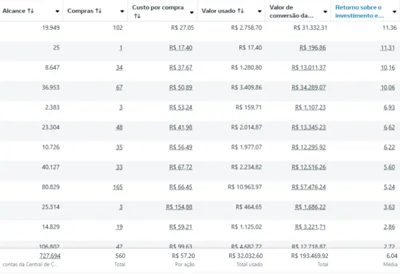Click cost per purchase R$ 37,67
The height and width of the screenshot is (274, 400).
pos(181,67)
